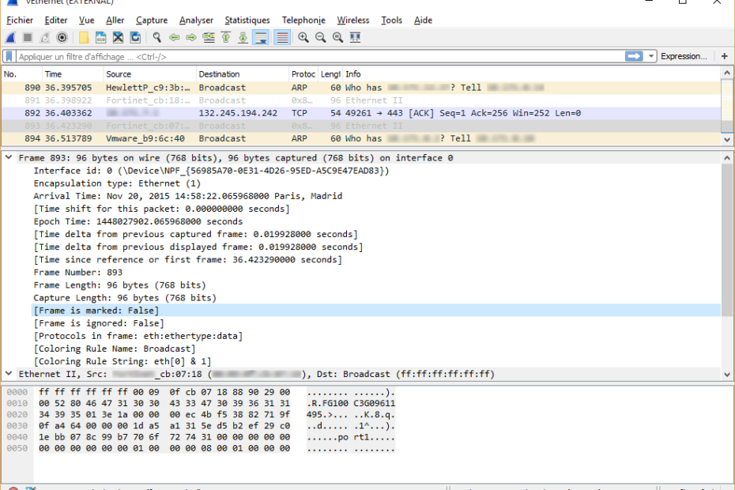
Task: Click the packet list scrollbar down arrow
Action: (x=726, y=139)
